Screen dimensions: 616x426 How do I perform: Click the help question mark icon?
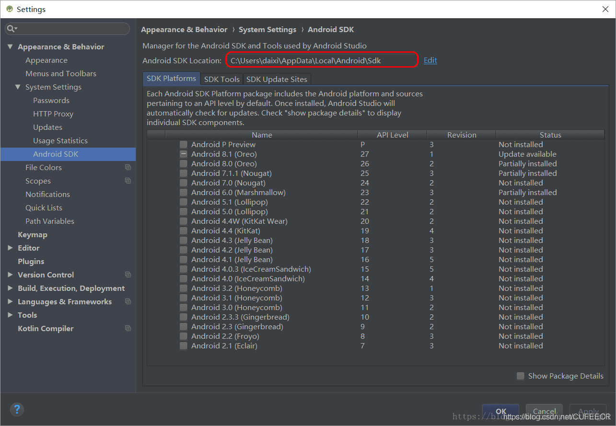tap(17, 410)
